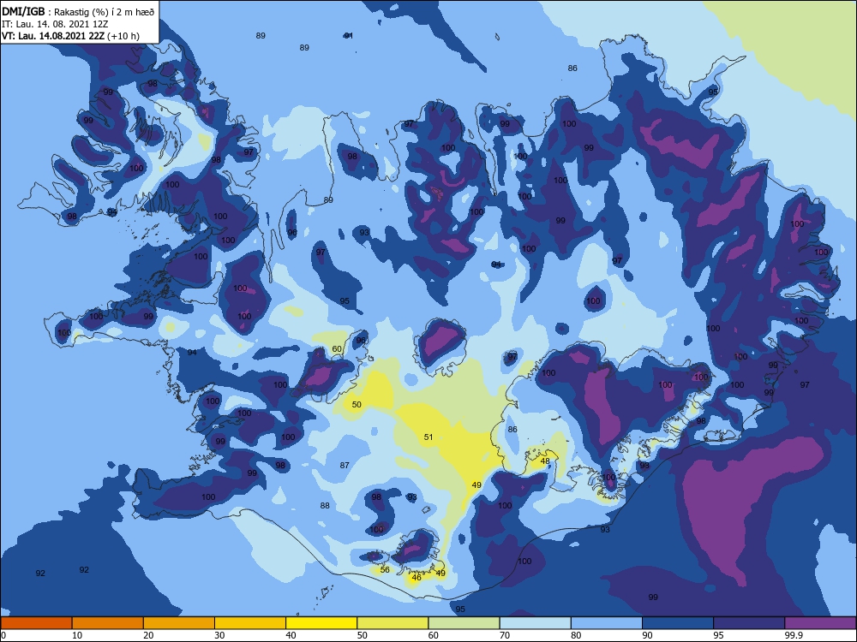857x642 pixels.
Task: Select the '70' legend scale label
Action: pyautogui.click(x=505, y=635)
